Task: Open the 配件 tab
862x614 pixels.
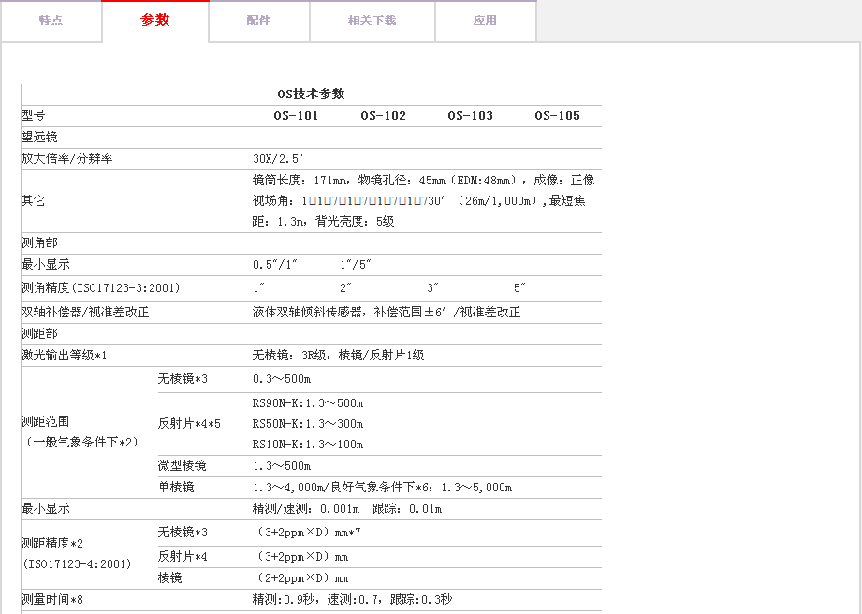Action: click(x=259, y=21)
